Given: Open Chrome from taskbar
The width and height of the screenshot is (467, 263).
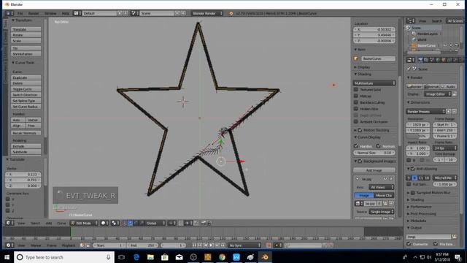Looking at the screenshot, I should 222,257.
